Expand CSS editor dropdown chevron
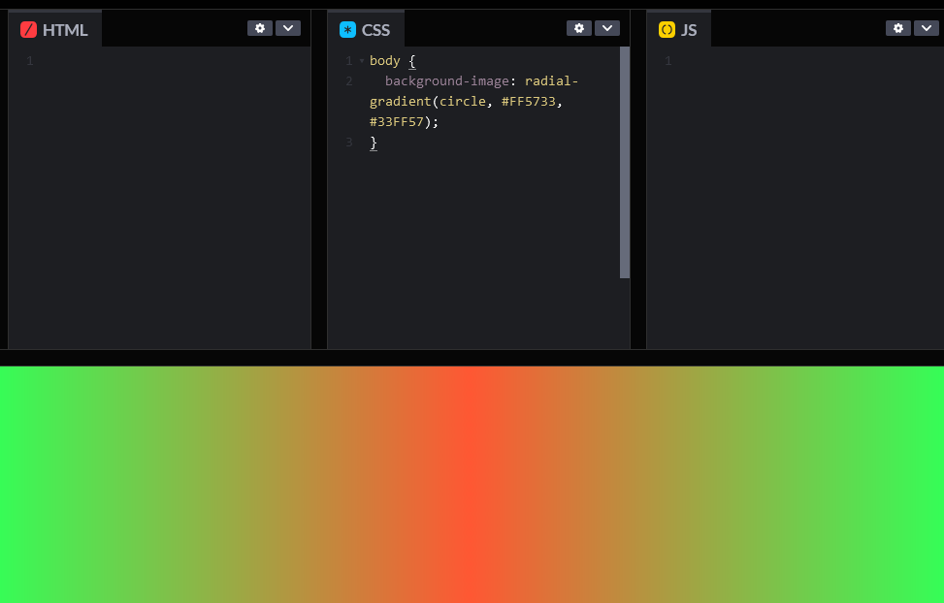944x603 pixels. pos(607,28)
